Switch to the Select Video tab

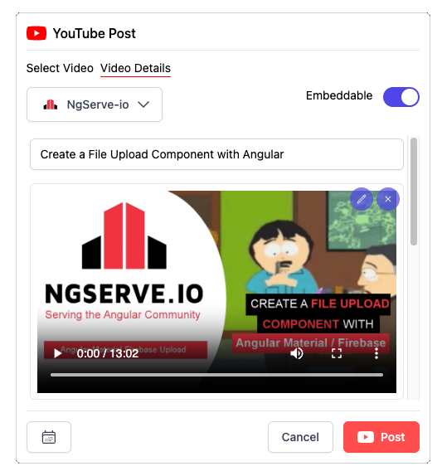pyautogui.click(x=60, y=68)
